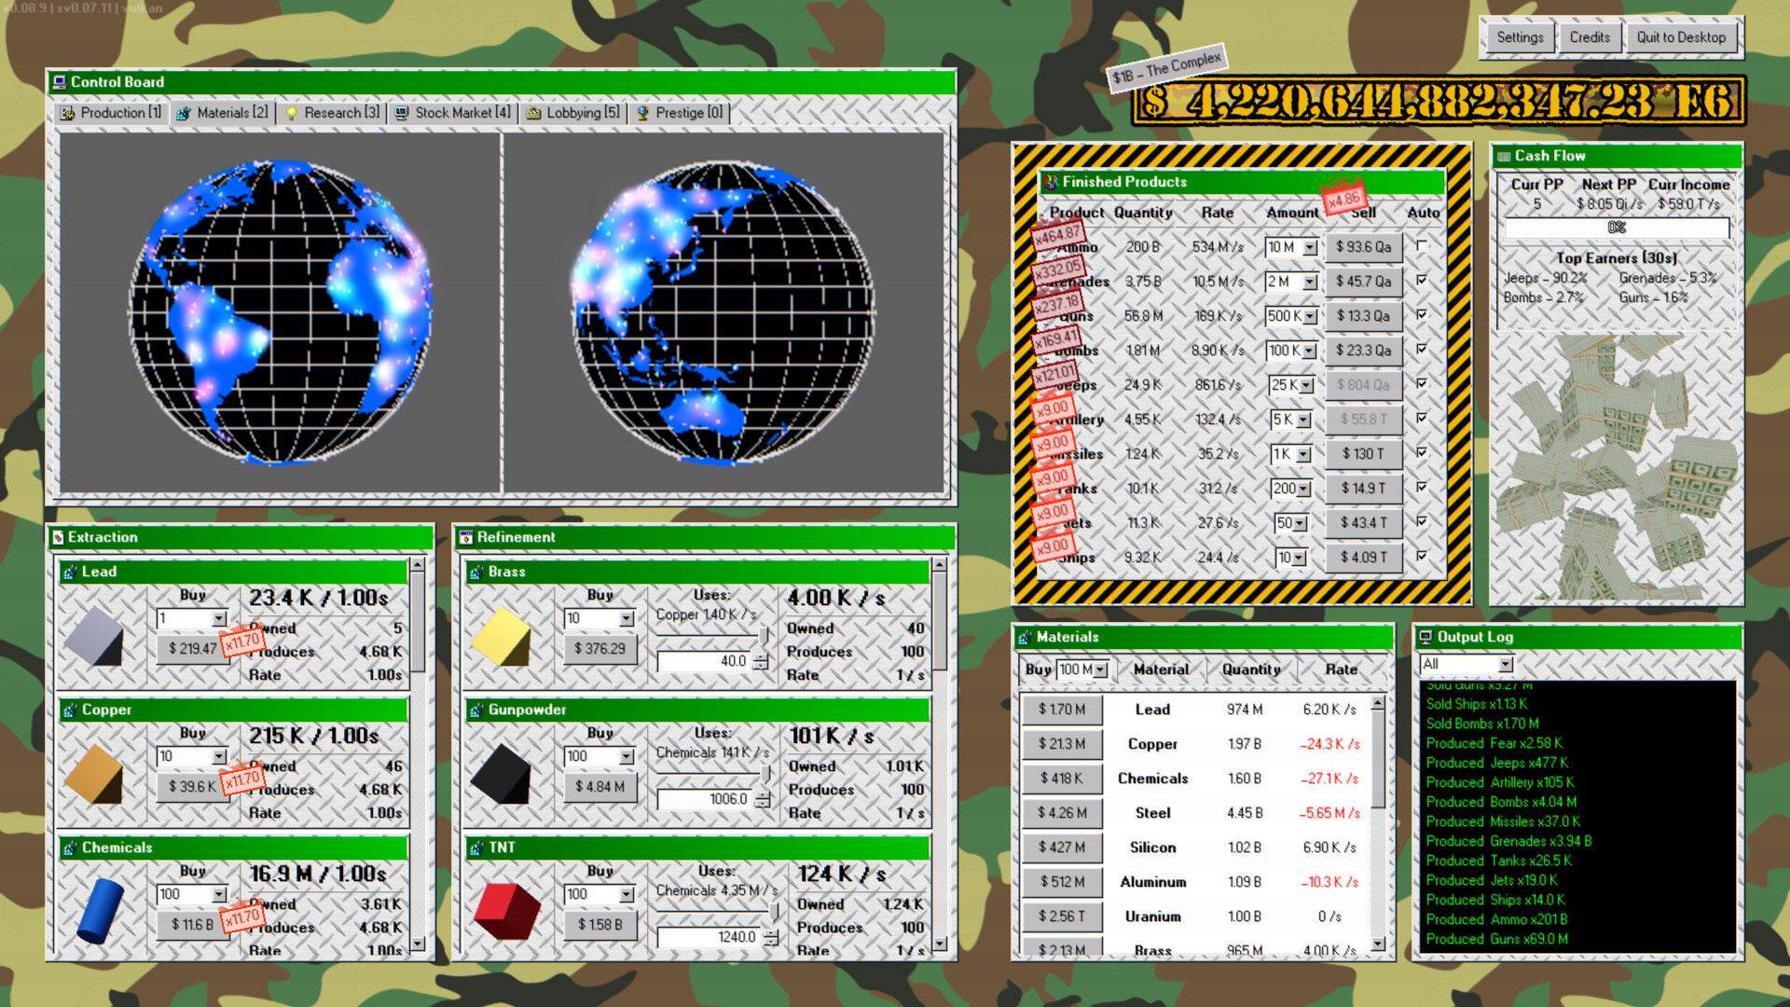This screenshot has width=1790, height=1007.
Task: Open the Lobbying tab
Action: coord(571,112)
